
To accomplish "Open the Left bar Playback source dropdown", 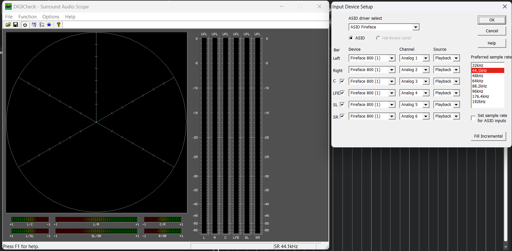I will pos(456,58).
